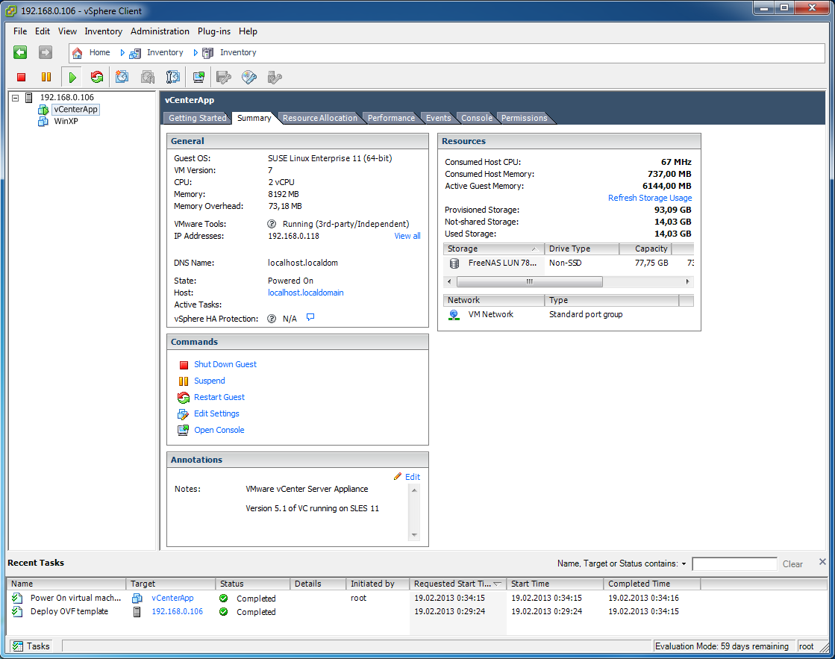
Task: Click the Restart Guest icon in Commands
Action: coord(183,398)
